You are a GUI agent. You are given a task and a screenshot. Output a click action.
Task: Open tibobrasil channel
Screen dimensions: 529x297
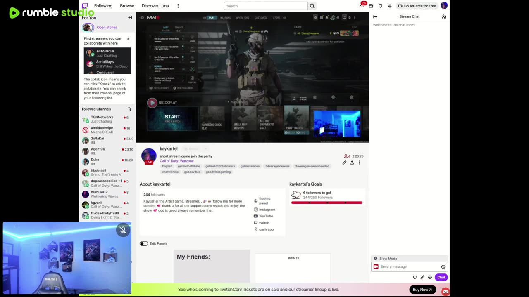click(107, 172)
